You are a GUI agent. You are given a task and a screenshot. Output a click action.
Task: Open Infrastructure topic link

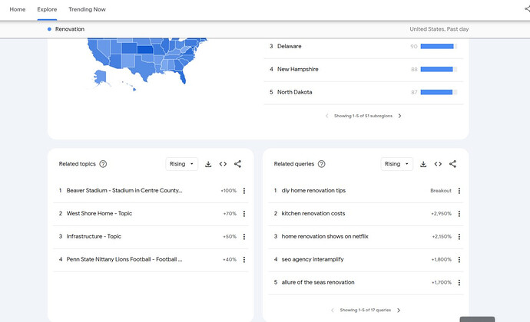click(x=94, y=236)
